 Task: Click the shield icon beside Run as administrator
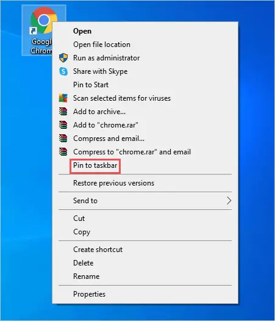63,58
